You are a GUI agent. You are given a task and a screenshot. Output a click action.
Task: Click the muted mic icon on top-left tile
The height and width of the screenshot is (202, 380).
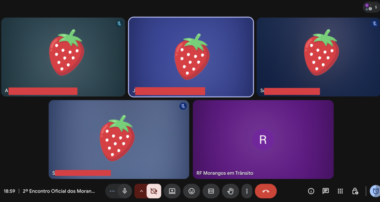point(119,24)
